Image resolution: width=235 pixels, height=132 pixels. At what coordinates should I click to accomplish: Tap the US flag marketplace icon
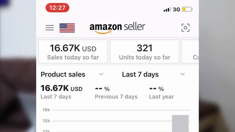[67, 28]
